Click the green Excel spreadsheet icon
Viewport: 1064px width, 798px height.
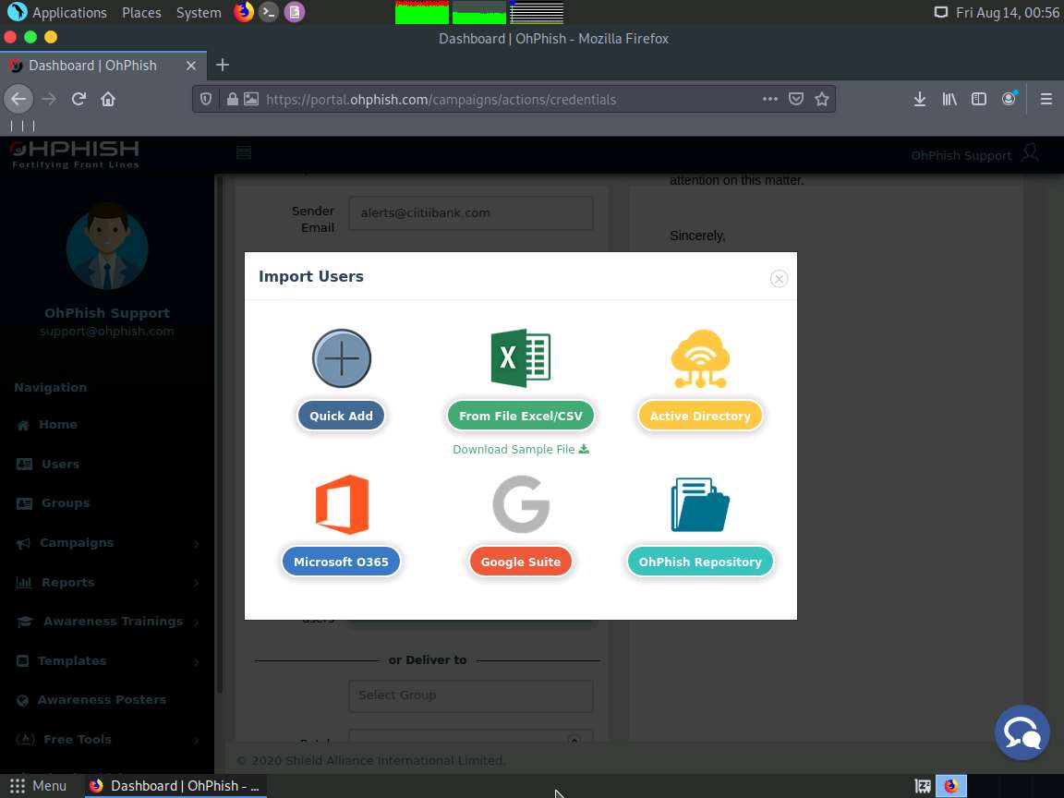click(x=521, y=357)
